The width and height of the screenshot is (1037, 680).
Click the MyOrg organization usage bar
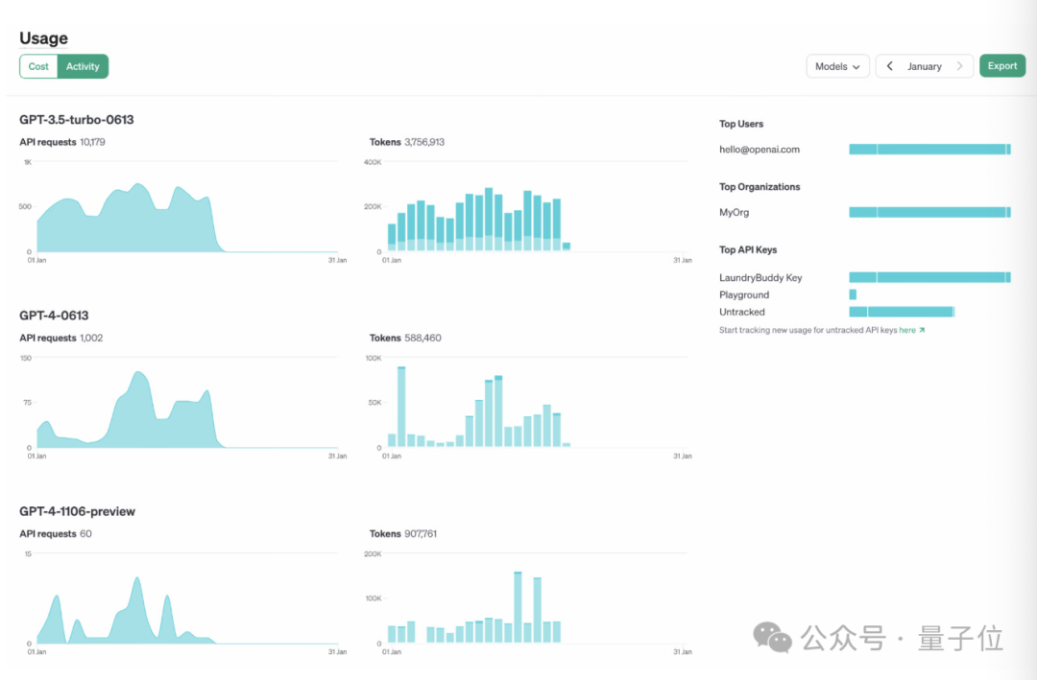[x=929, y=212]
